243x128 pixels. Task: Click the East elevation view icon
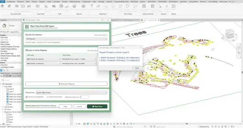tap(7, 114)
